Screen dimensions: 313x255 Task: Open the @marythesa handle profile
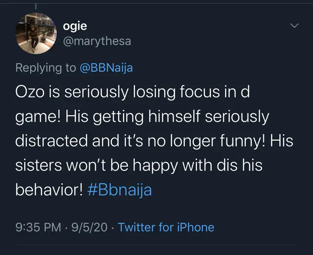[x=97, y=41]
